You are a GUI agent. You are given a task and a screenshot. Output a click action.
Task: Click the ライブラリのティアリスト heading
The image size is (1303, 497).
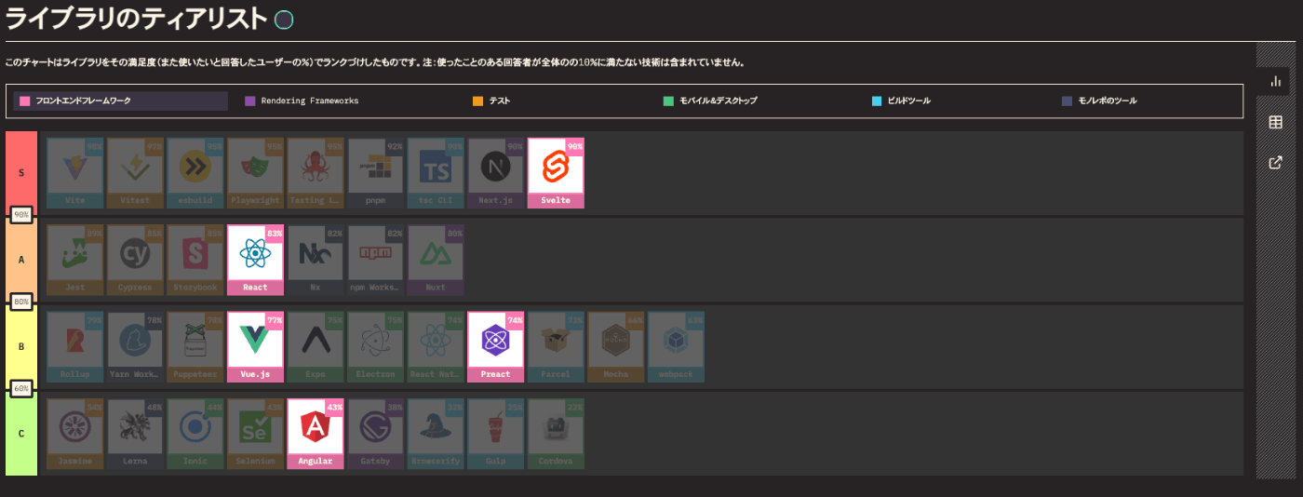[137, 20]
